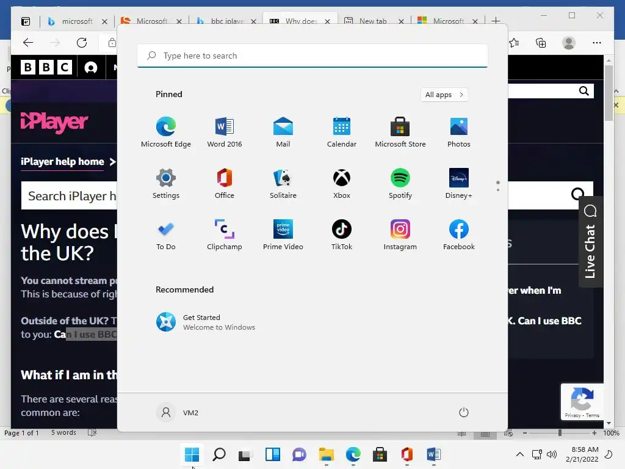Open Settings from pinned apps

[166, 184]
